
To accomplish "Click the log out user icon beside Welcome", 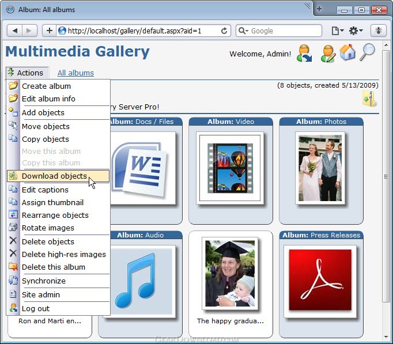I will coord(304,53).
